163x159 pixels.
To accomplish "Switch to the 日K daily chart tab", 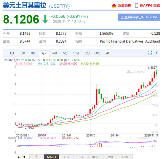I will (x=23, y=53).
